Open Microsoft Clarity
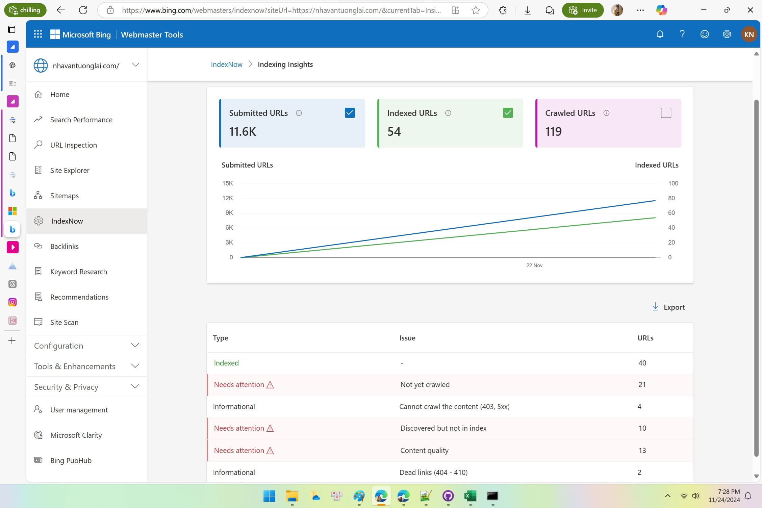Viewport: 762px width, 508px height. 86,435
